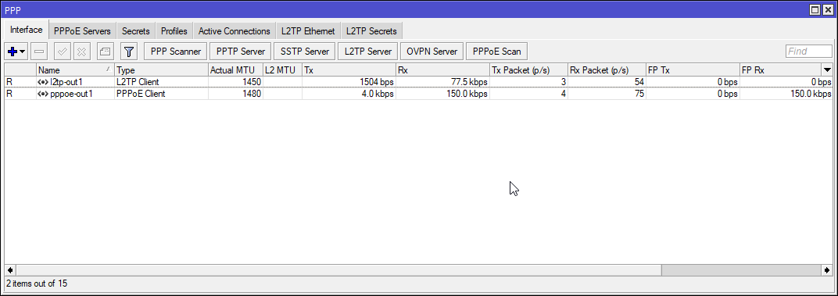838x296 pixels.
Task: Select the l2tp-out1 row name
Action: 67,82
